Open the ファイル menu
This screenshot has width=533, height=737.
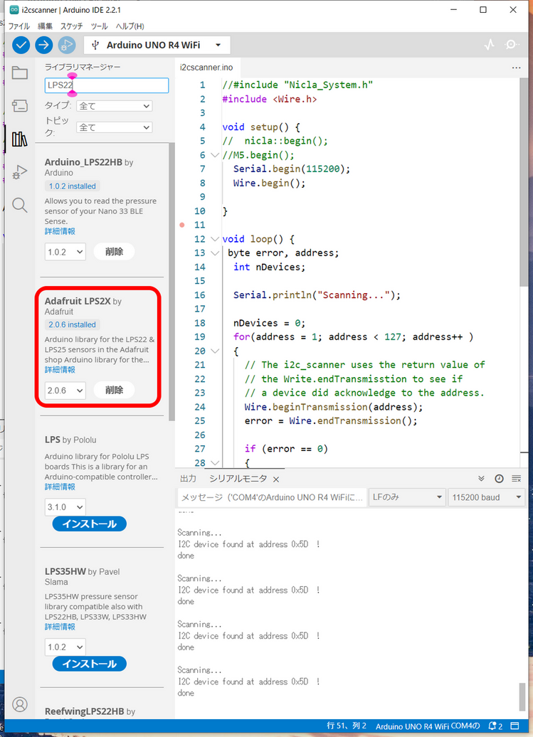[19, 26]
